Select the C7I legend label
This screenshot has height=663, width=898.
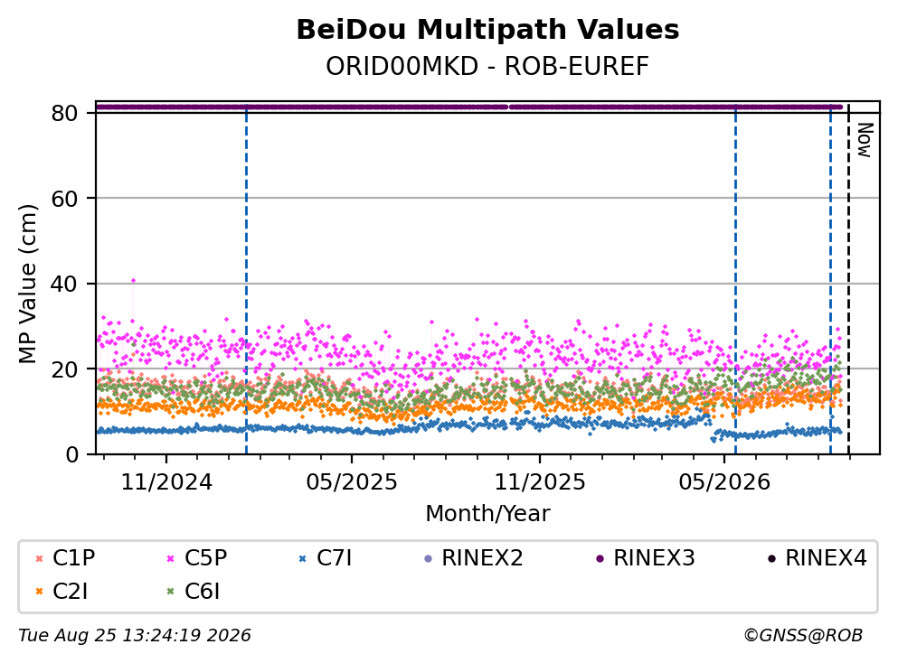(x=334, y=557)
